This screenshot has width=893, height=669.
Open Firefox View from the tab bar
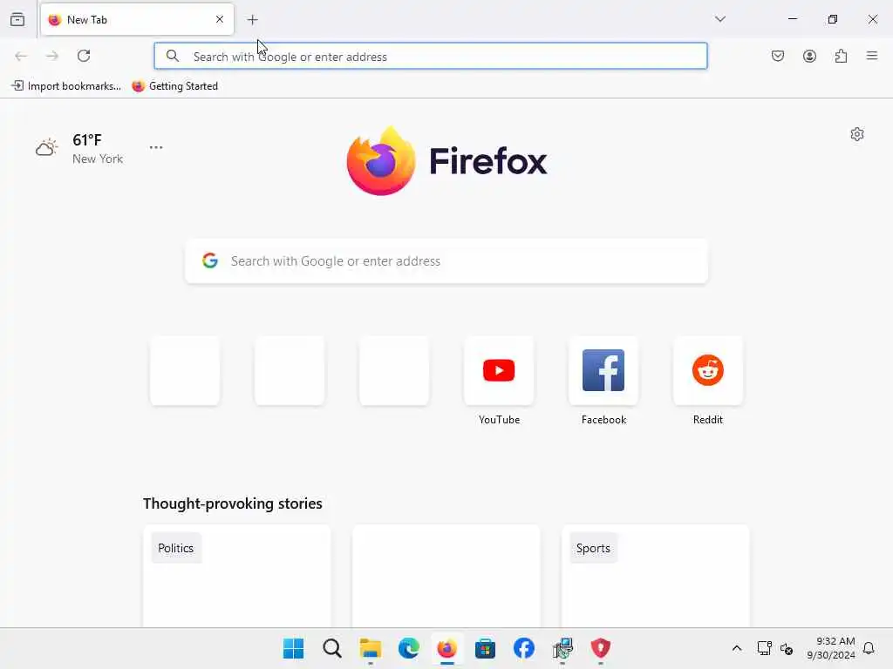click(x=17, y=19)
